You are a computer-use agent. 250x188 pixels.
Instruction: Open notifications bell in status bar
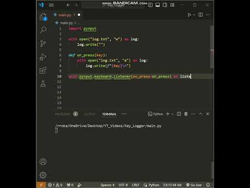[x=208, y=185]
